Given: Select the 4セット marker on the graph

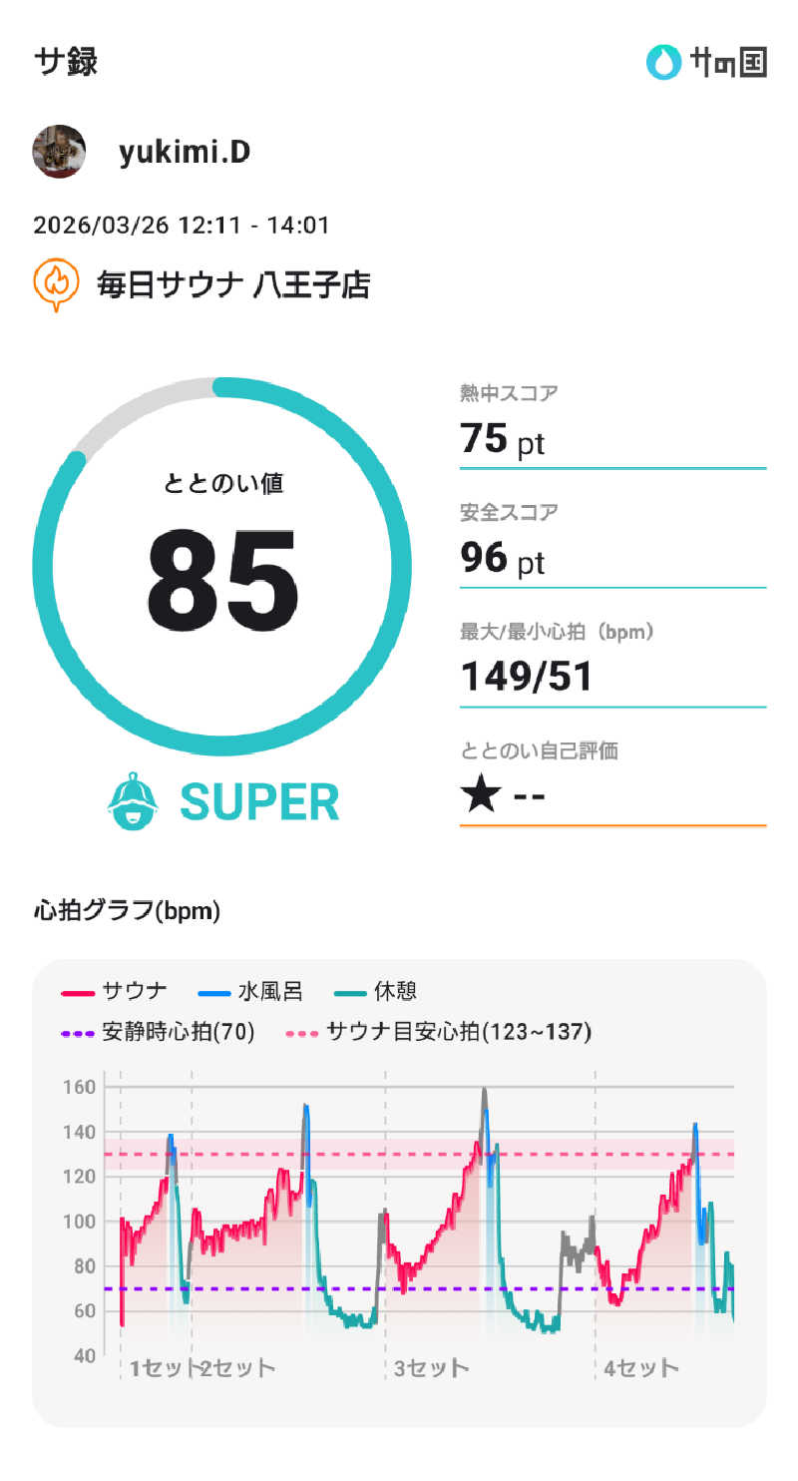Looking at the screenshot, I should (x=641, y=1367).
